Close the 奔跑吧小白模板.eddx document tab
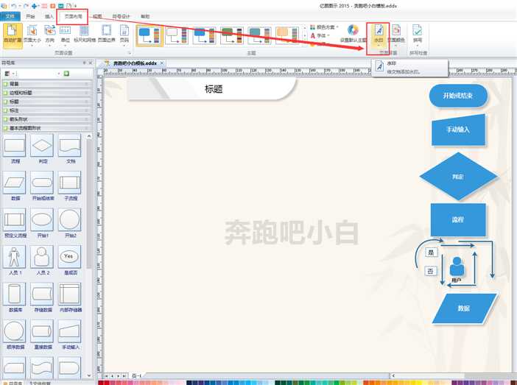The height and width of the screenshot is (385, 517). pos(162,63)
